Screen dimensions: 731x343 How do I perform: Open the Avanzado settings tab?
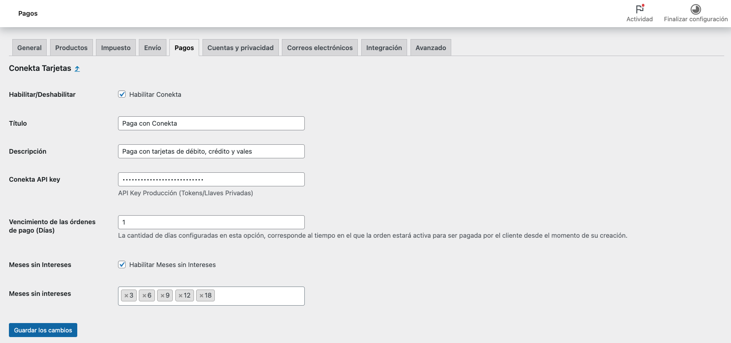[430, 48]
